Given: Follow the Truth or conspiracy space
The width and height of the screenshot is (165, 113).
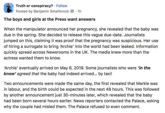Looking at the screenshot, I should [x=62, y=6].
